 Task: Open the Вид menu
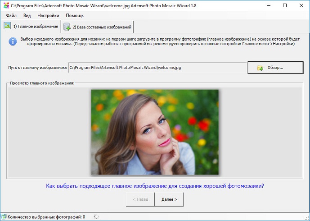[x=27, y=15]
